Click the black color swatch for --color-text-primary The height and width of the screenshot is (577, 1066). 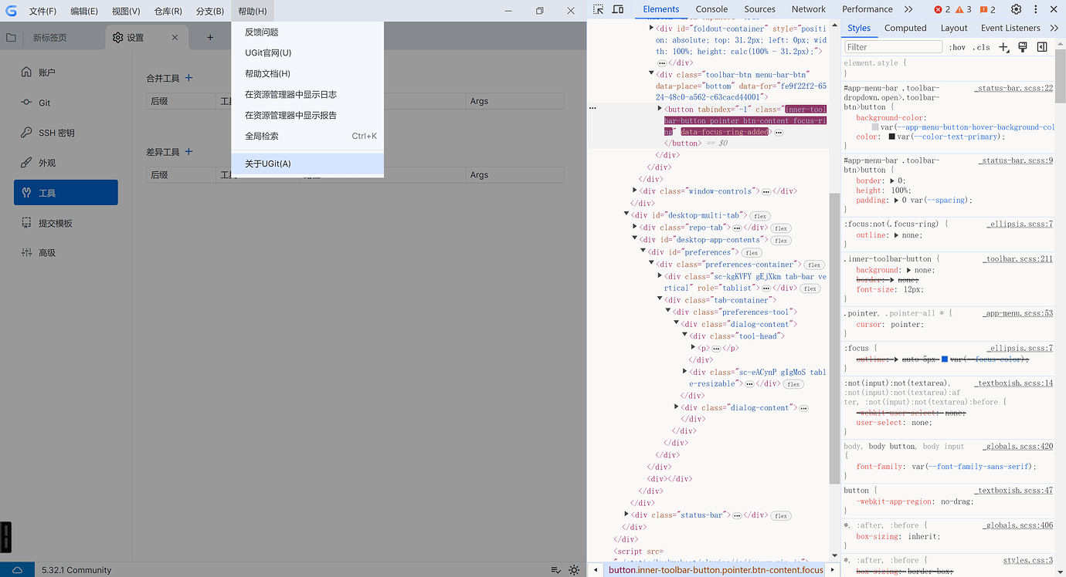[892, 137]
